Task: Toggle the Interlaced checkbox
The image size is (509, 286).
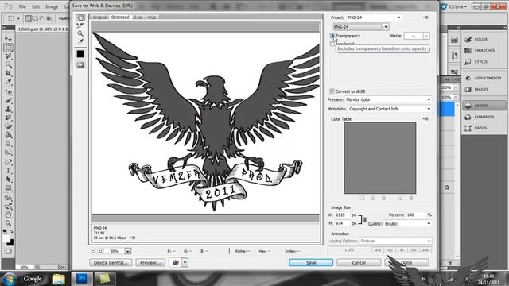Action: 332,44
